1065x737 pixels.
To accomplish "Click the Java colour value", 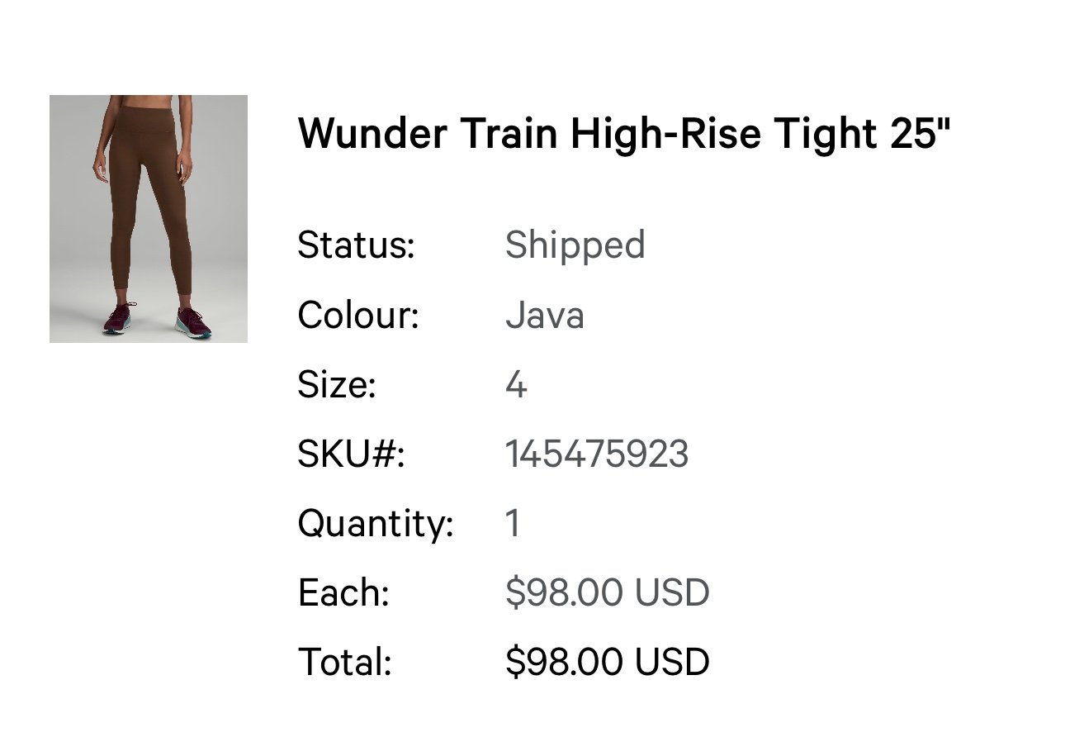I will (545, 316).
